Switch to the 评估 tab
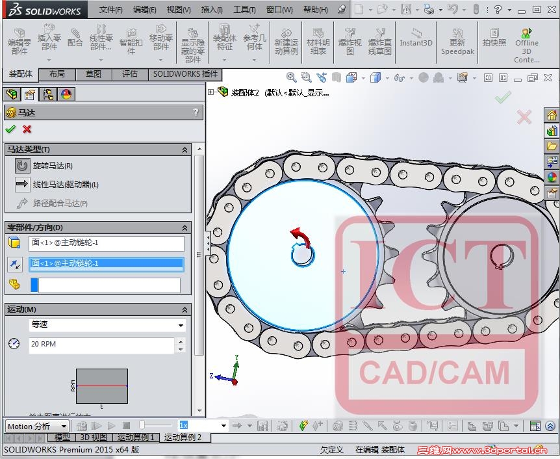The image size is (560, 459). point(130,74)
